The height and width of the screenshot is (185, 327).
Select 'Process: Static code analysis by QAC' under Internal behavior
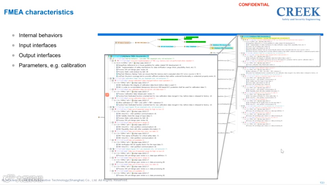[x=132, y=72]
